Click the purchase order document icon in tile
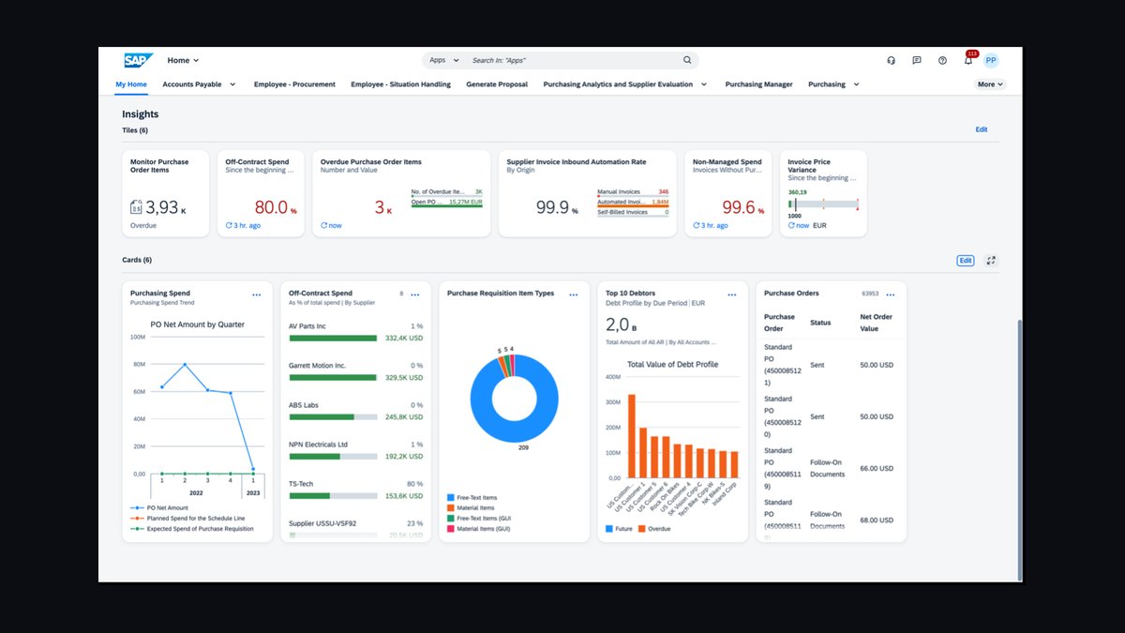The width and height of the screenshot is (1125, 633). tap(136, 207)
